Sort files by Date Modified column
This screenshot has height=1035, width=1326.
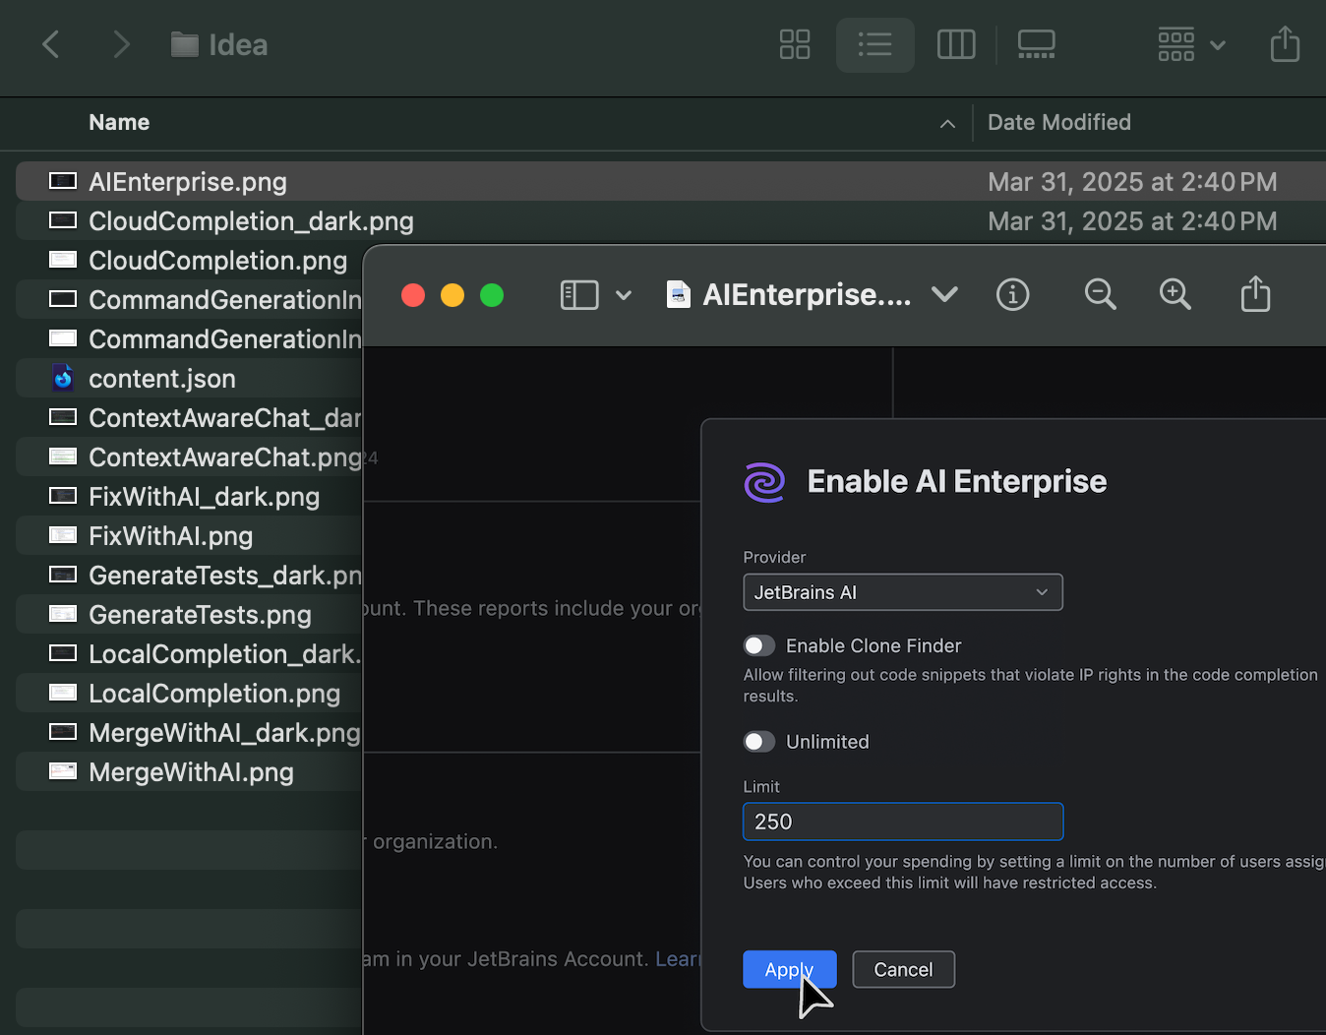[x=1058, y=122]
